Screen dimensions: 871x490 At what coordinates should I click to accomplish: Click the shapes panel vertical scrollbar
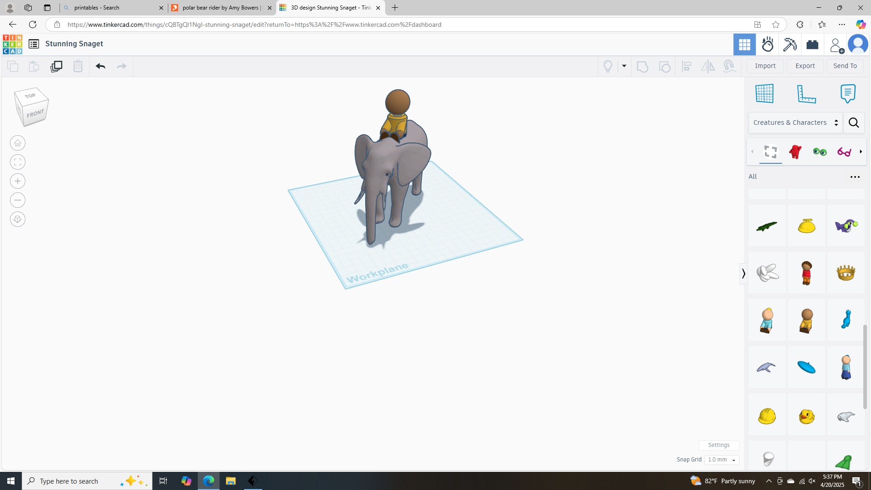(x=866, y=367)
